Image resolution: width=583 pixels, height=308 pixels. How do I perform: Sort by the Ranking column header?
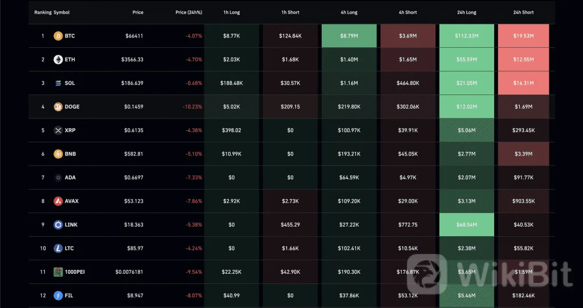pos(43,12)
